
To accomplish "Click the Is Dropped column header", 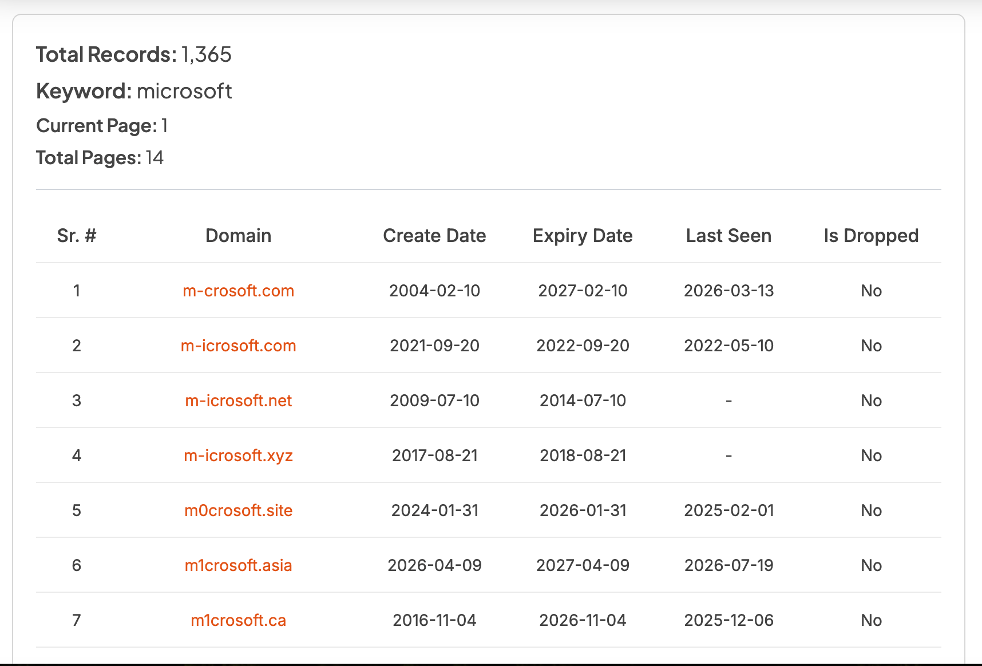I will click(x=871, y=236).
